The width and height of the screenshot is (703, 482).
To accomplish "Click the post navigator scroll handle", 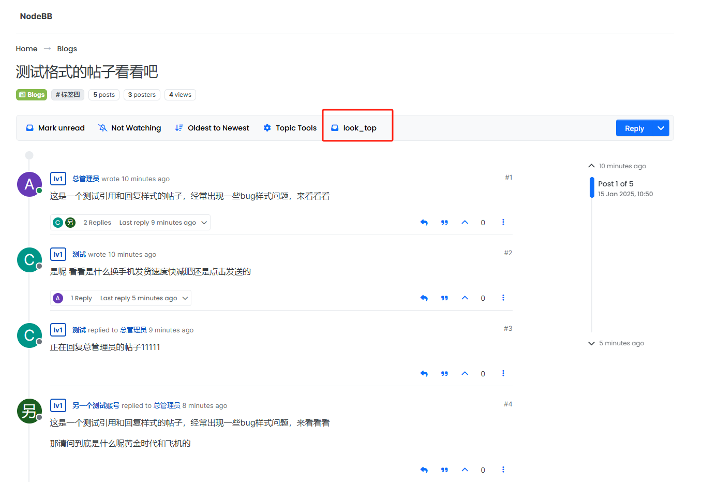I will pos(592,187).
